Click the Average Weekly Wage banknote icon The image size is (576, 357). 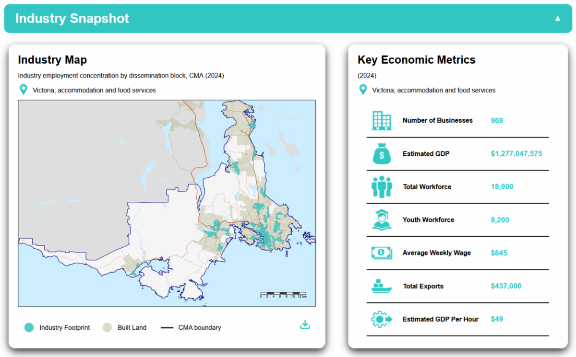point(382,253)
